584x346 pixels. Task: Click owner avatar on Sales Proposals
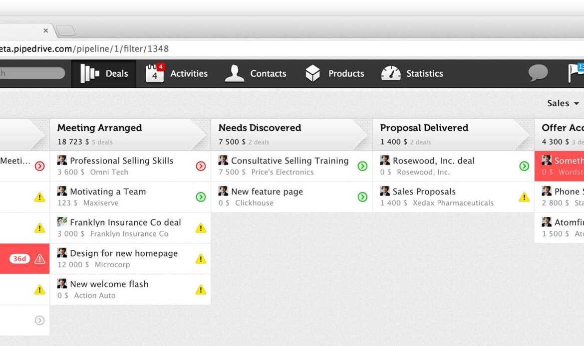385,191
